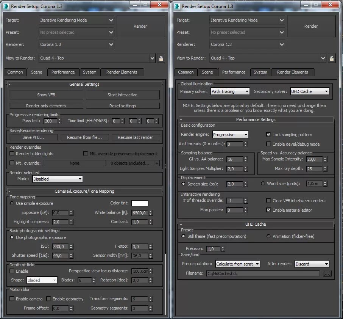Adjust the White balance spinner arrows

coord(151,213)
